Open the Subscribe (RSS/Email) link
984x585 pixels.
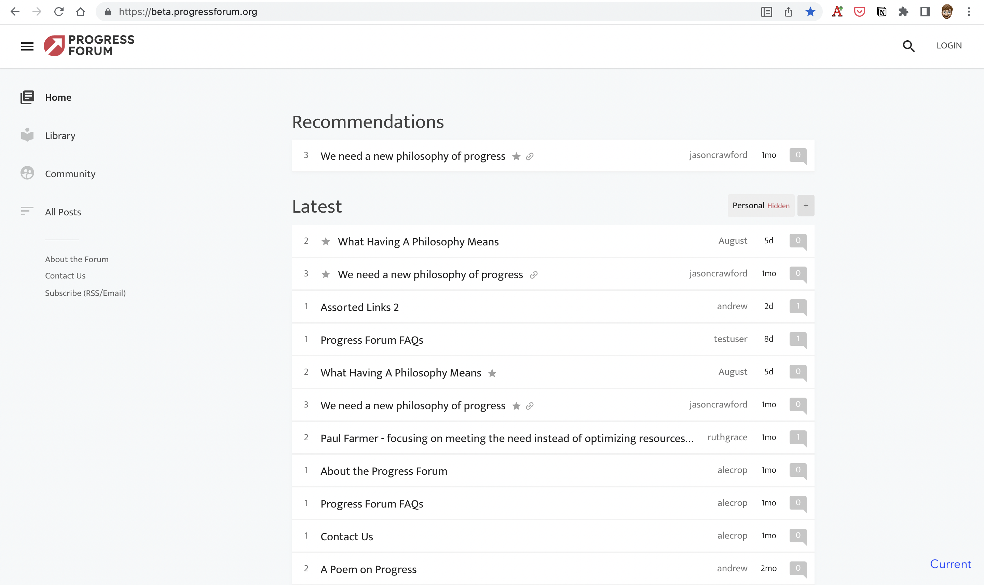[x=85, y=293]
